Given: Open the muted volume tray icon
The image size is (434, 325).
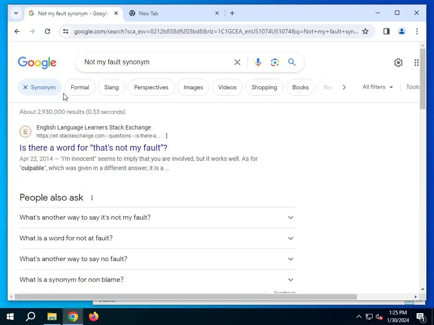Looking at the screenshot, I should [x=379, y=317].
